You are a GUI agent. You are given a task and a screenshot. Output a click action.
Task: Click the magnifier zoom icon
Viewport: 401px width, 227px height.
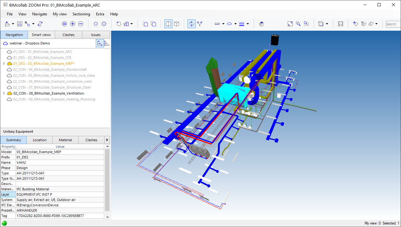pos(298,24)
